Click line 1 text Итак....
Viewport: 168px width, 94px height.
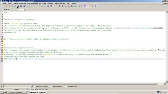click(x=8, y=13)
